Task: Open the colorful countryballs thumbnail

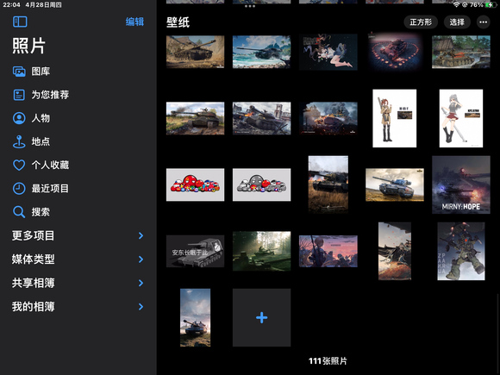Action: [x=195, y=184]
